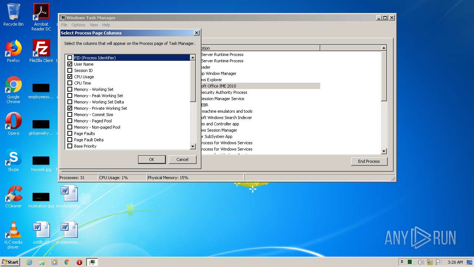This screenshot has height=267, width=474.
Task: Open the Options menu
Action: point(78,25)
